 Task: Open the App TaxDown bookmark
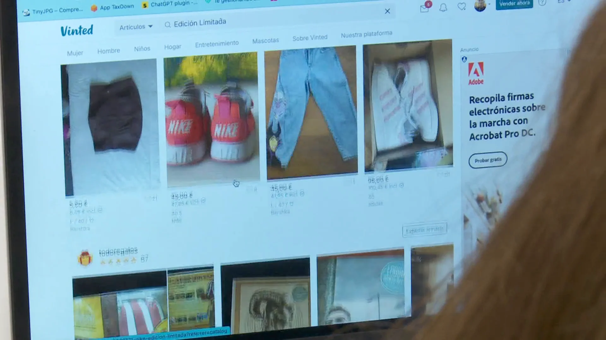pos(112,7)
